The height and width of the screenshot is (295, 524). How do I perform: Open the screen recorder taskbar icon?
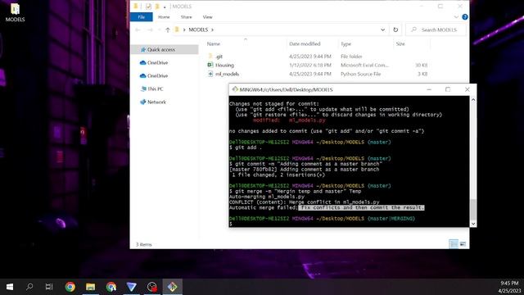coord(151,287)
